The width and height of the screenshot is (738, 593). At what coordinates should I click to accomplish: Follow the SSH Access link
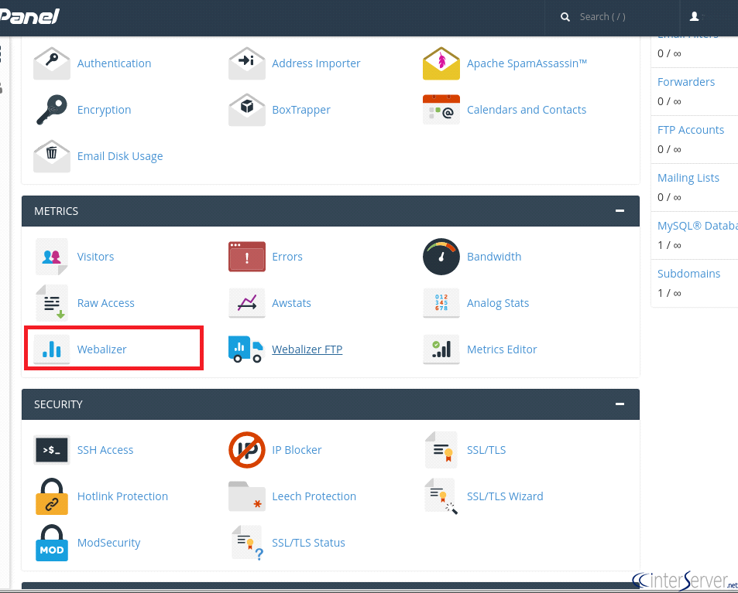105,450
